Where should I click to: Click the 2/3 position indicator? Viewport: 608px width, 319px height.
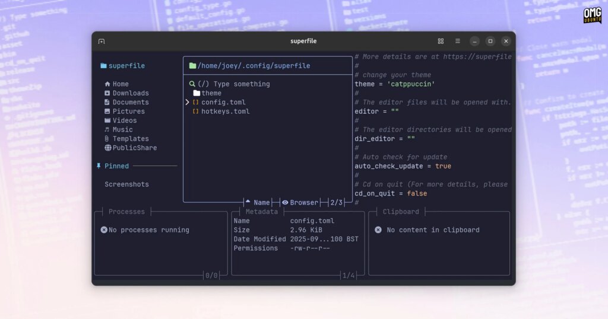(337, 202)
